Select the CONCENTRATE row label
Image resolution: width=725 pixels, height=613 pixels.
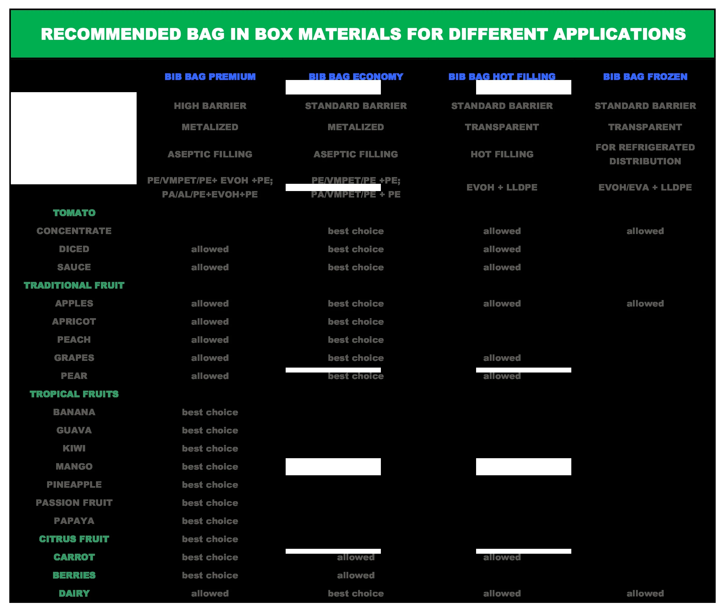(74, 231)
